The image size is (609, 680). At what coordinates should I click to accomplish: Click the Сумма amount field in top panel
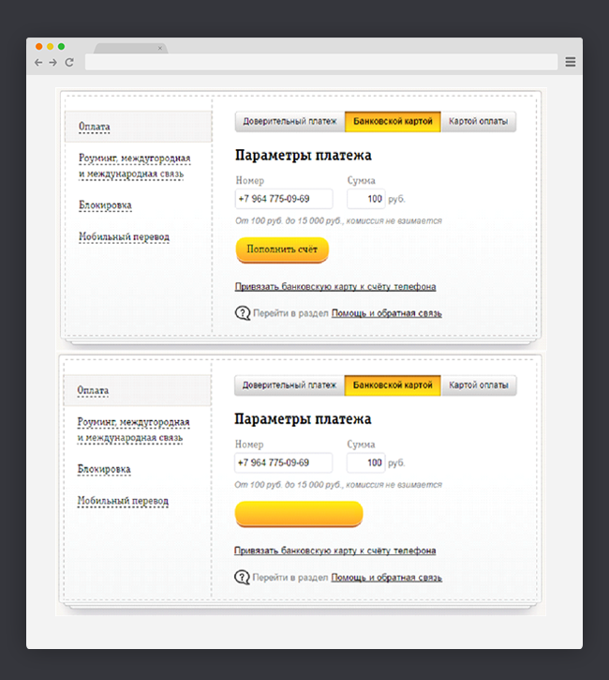366,199
